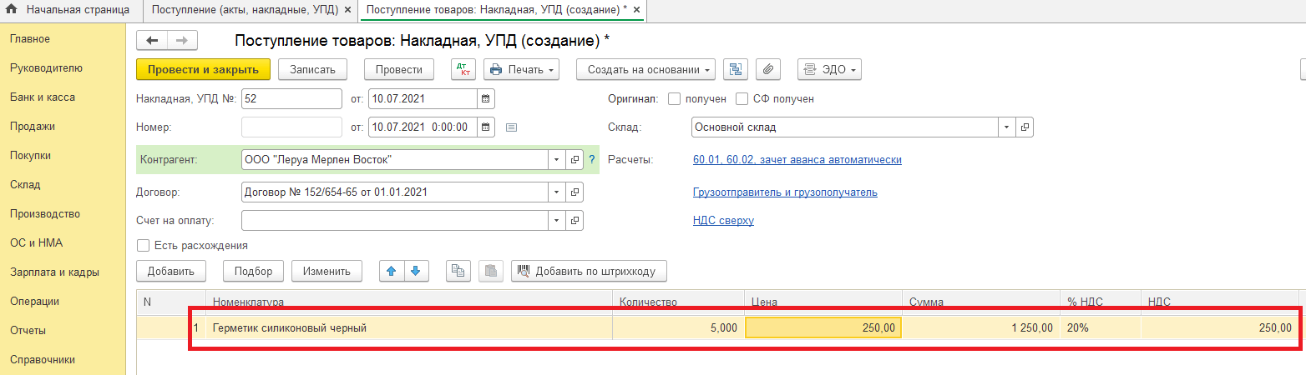Tick the Оригинал получен checkbox
The width and height of the screenshot is (1306, 375).
[x=675, y=99]
